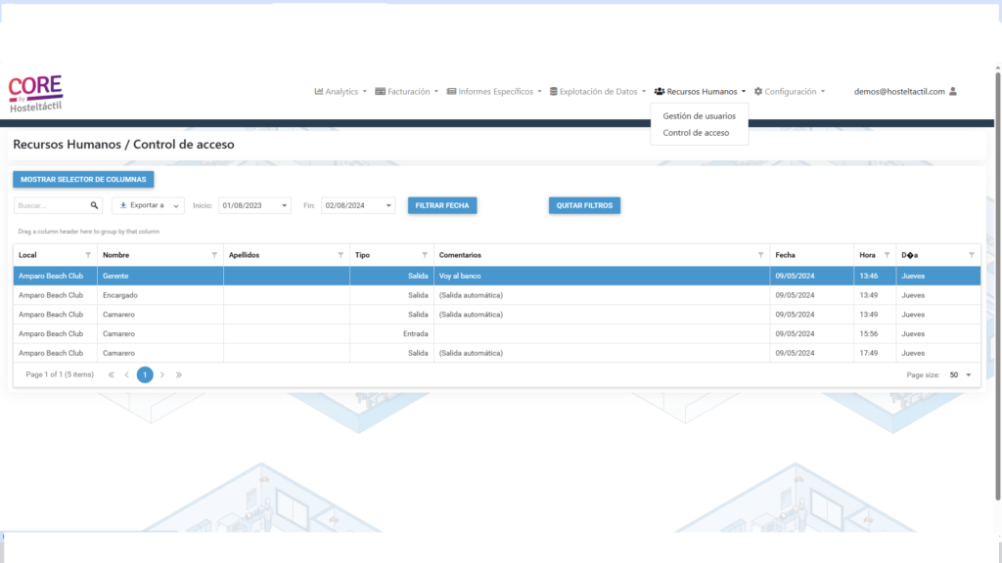The width and height of the screenshot is (1002, 563).
Task: Filter the Comentarios column
Action: click(x=760, y=255)
